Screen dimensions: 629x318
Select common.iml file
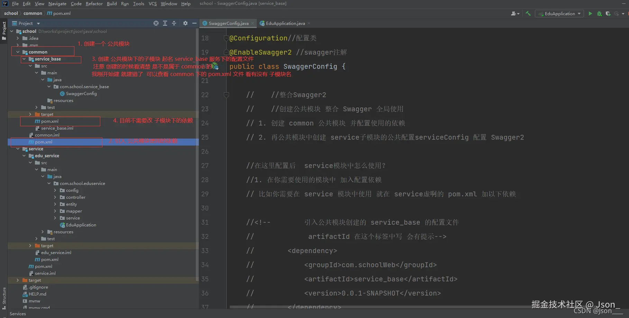point(44,135)
